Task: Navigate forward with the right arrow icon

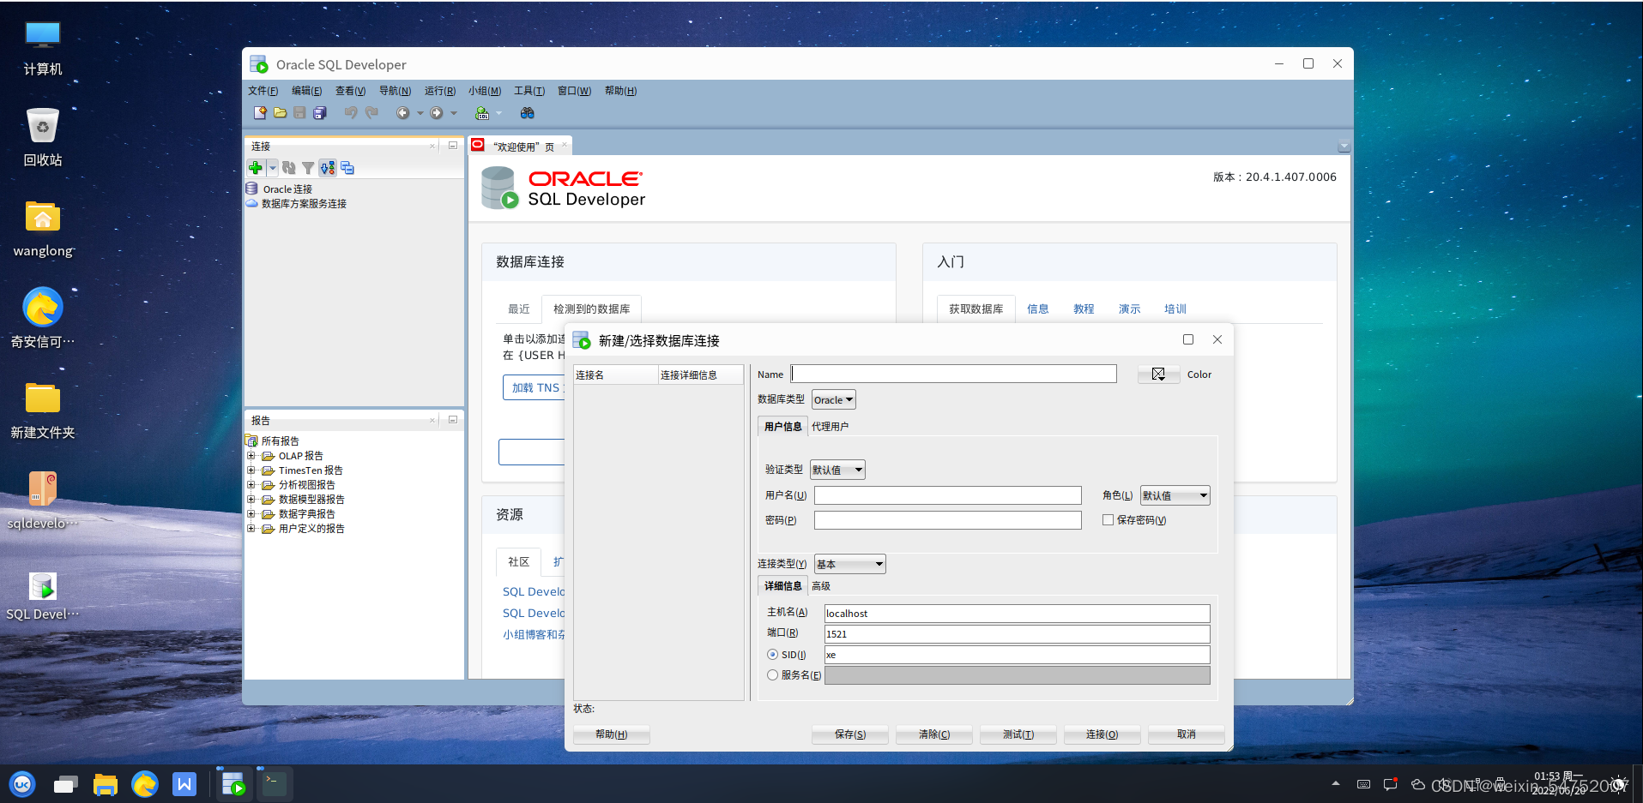Action: tap(437, 113)
